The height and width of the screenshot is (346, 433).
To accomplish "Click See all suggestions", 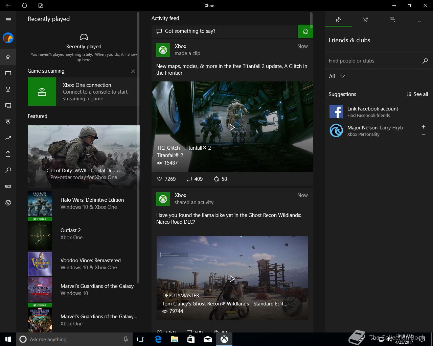I will pyautogui.click(x=418, y=94).
